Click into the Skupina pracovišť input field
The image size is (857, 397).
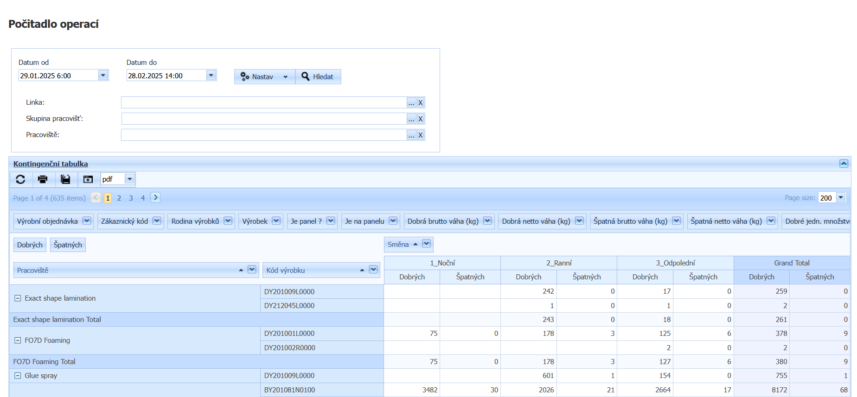[x=264, y=119]
